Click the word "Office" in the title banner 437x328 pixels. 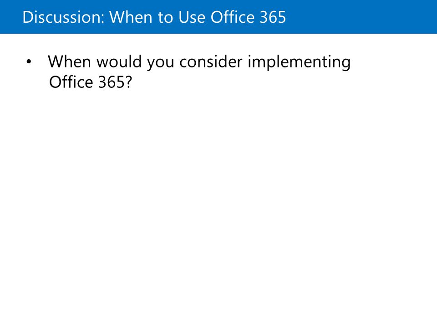232,17
